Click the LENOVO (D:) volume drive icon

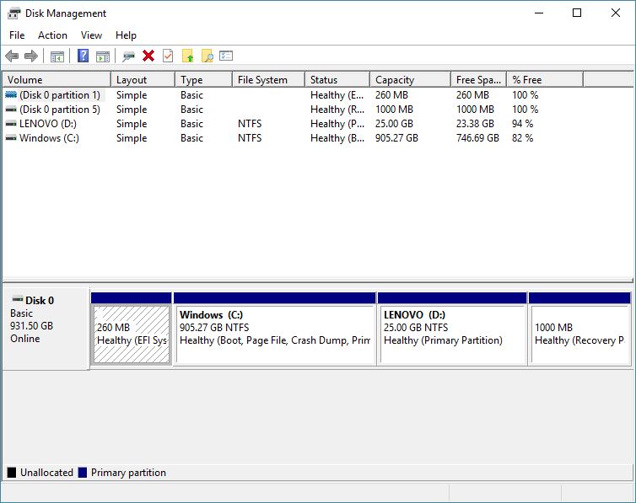point(11,124)
